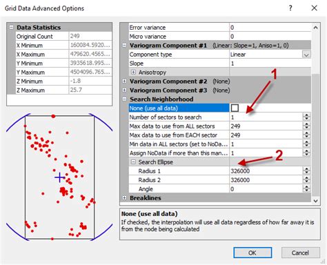The height and width of the screenshot is (265, 327).
Task: Click the Error variance value field
Action: click(270, 28)
